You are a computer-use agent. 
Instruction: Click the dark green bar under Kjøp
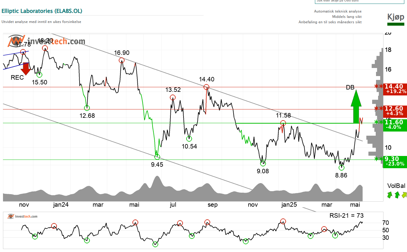[x=396, y=24]
